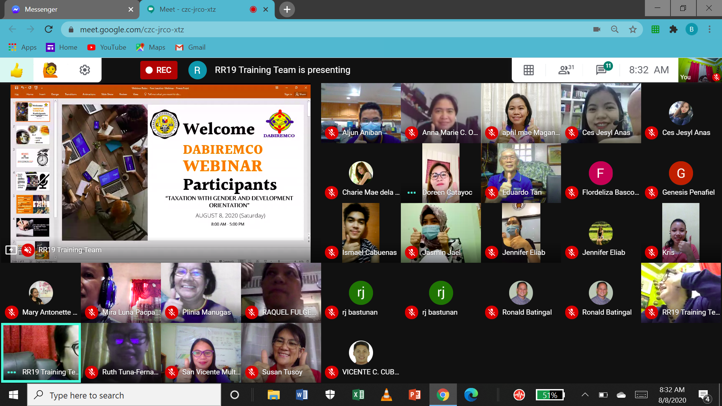This screenshot has width=722, height=406.
Task: Open the Gmail bookmark
Action: (191, 47)
